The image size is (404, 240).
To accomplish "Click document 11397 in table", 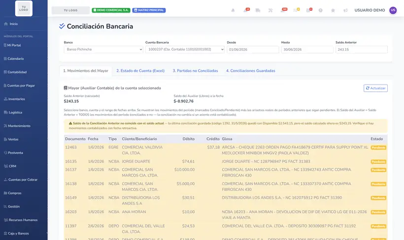I will 71,226.
